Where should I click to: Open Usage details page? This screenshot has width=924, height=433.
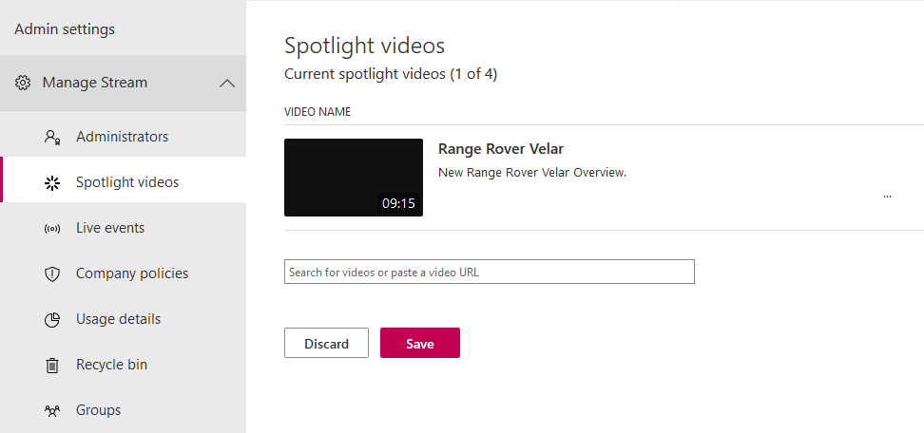[118, 319]
